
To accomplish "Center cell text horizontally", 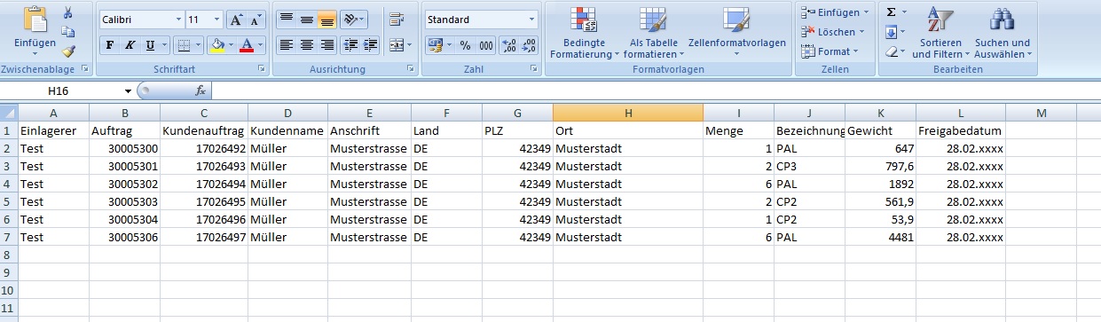I will point(306,44).
